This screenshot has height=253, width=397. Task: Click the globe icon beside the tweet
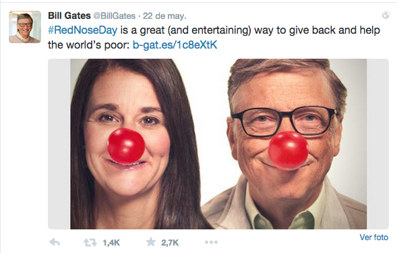point(386,16)
